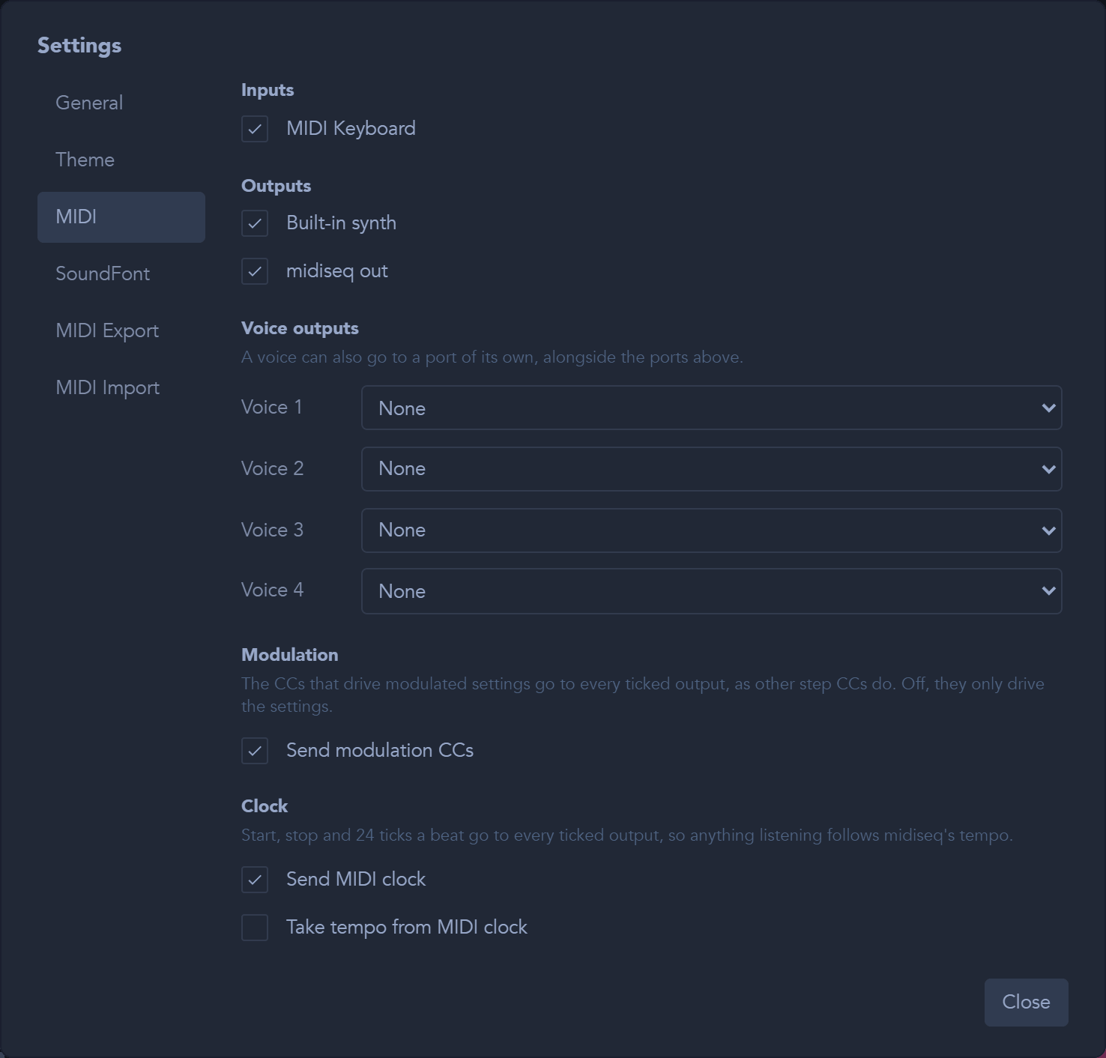Viewport: 1106px width, 1058px height.
Task: Click the midiseq out label
Action: coord(337,271)
